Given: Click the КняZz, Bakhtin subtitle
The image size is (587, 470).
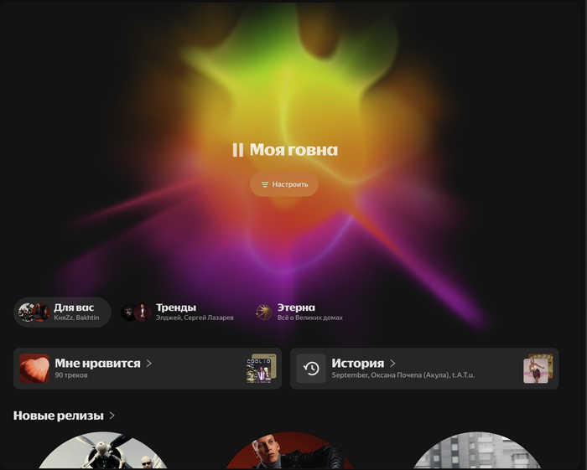Looking at the screenshot, I should coord(76,318).
